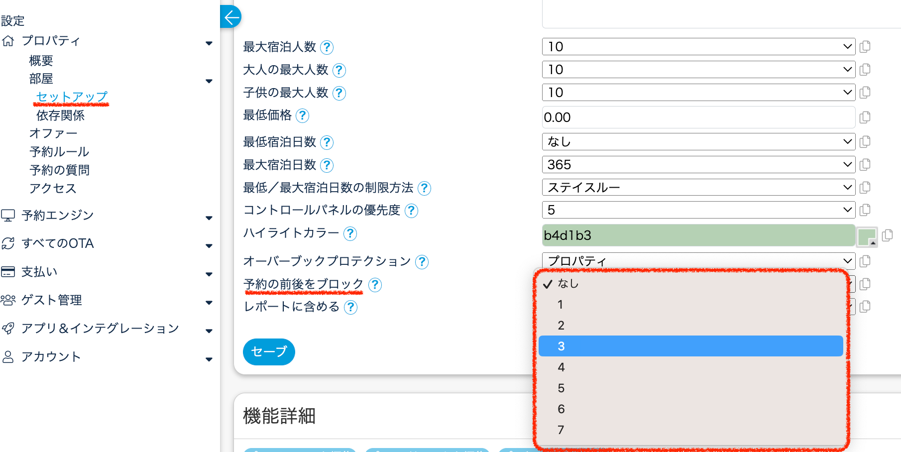This screenshot has height=452, width=901.
Task: Select option 3 in the open list
Action: (x=690, y=346)
